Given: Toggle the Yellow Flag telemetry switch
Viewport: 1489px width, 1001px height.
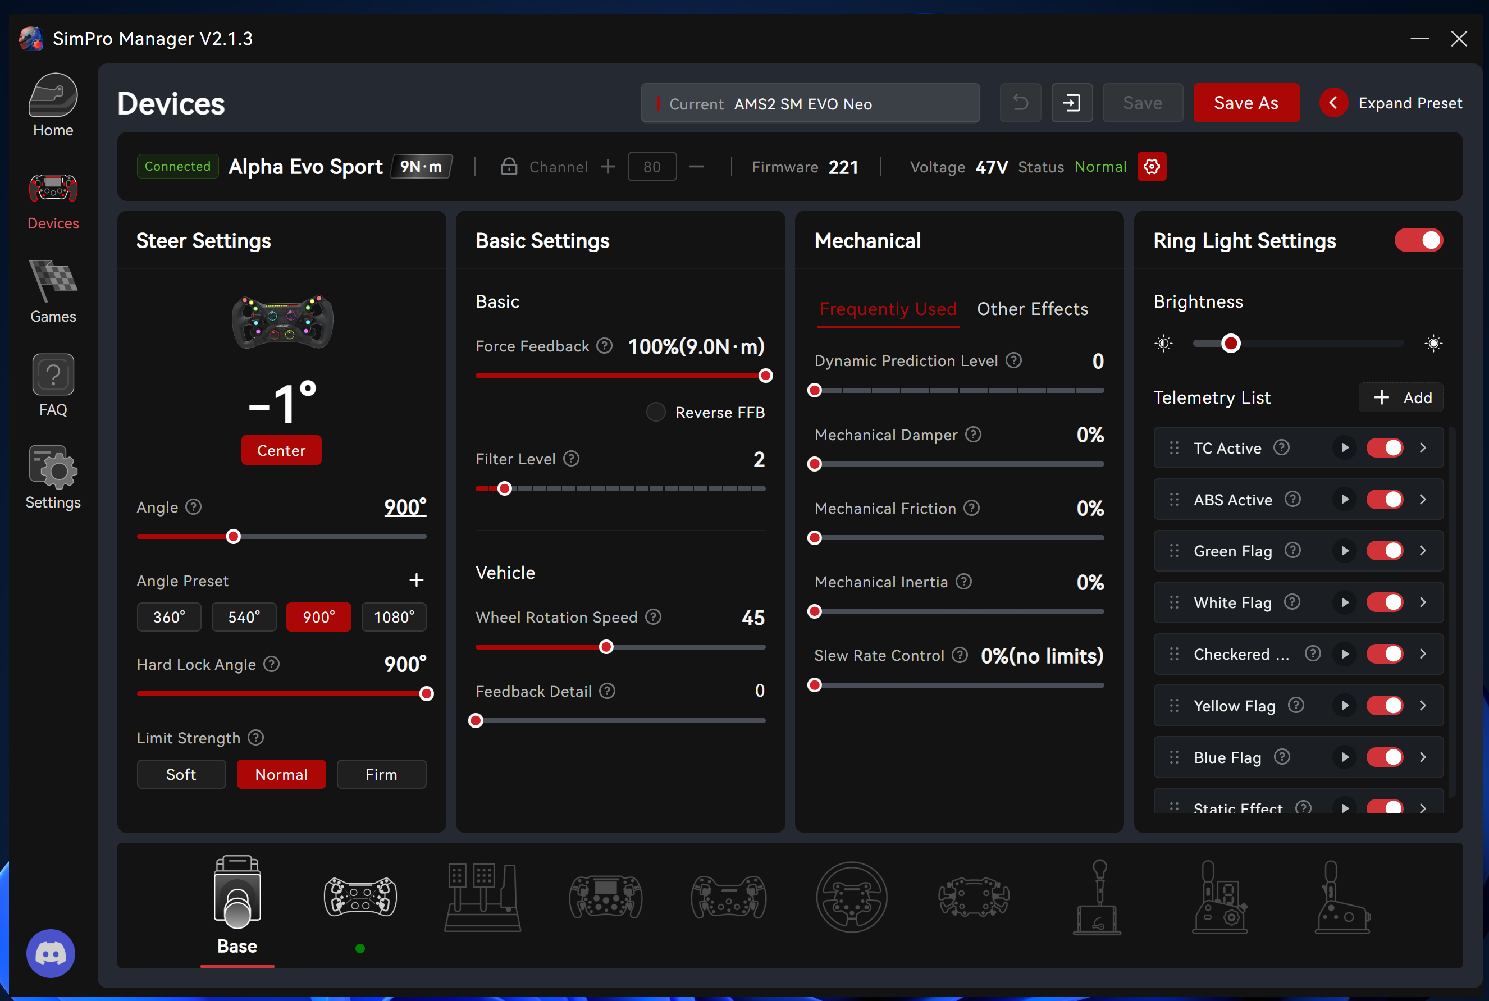Looking at the screenshot, I should [1384, 706].
